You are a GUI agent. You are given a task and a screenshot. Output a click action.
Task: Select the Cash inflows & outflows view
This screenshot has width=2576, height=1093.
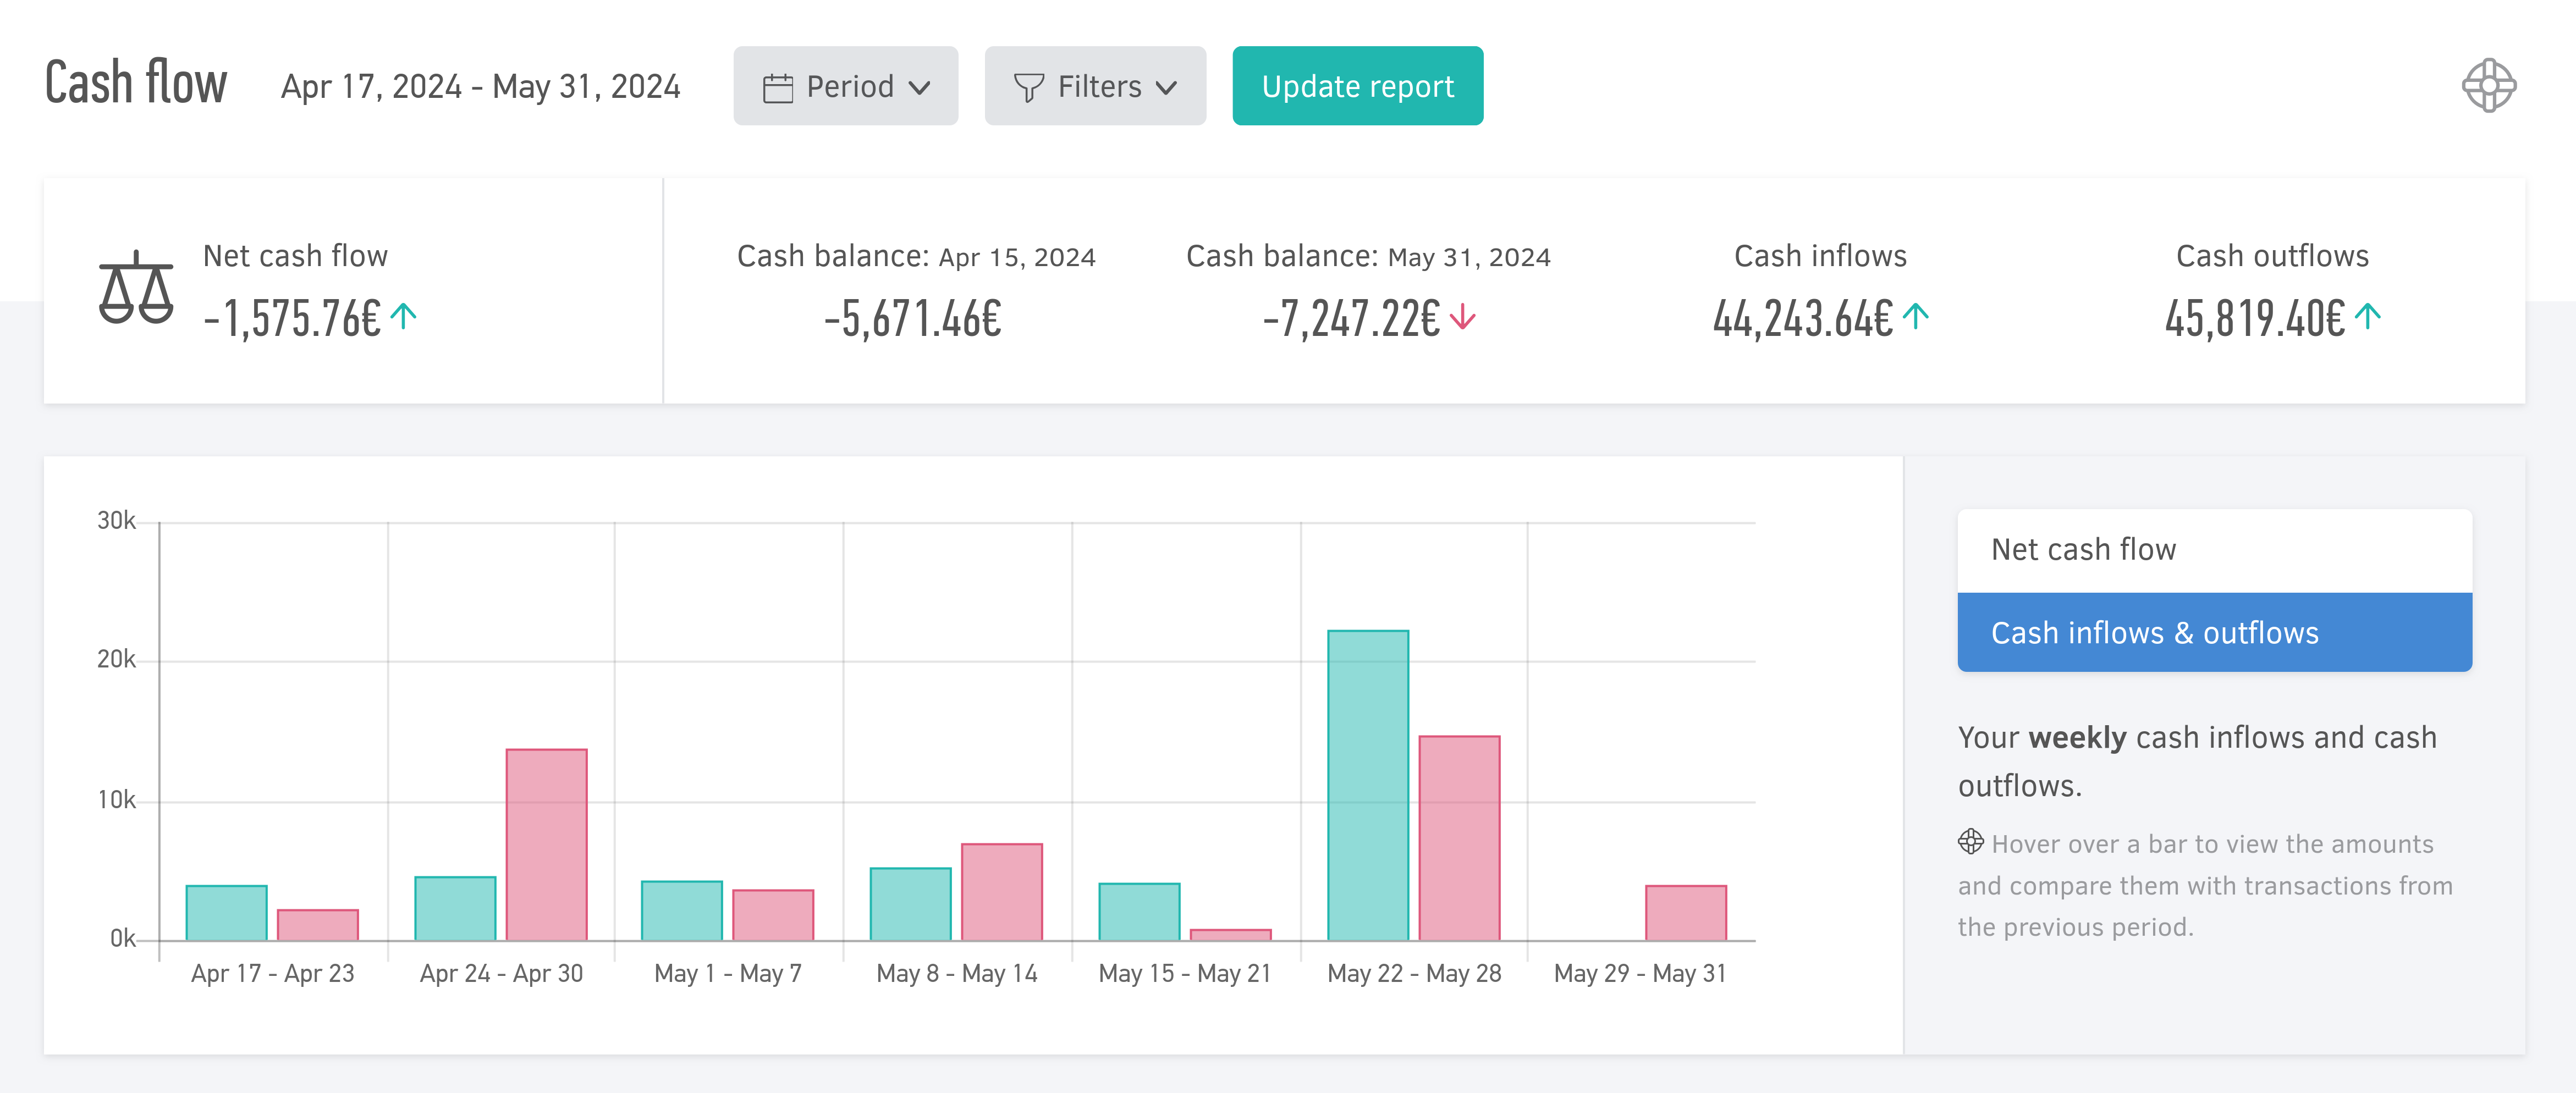[x=2214, y=632]
